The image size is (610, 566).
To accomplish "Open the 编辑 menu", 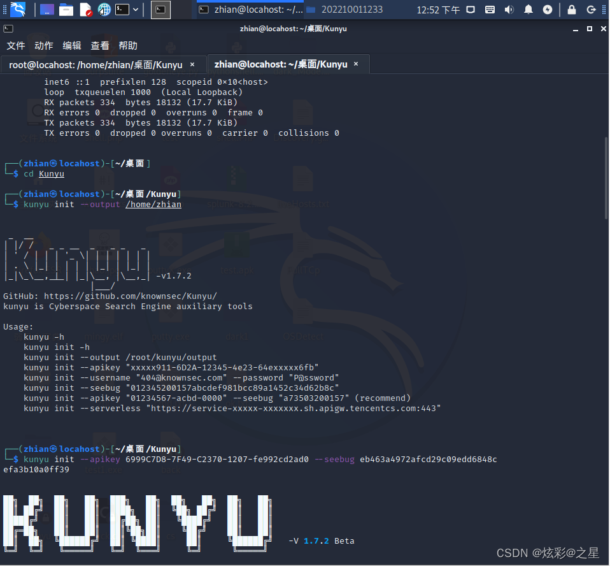I will click(72, 46).
